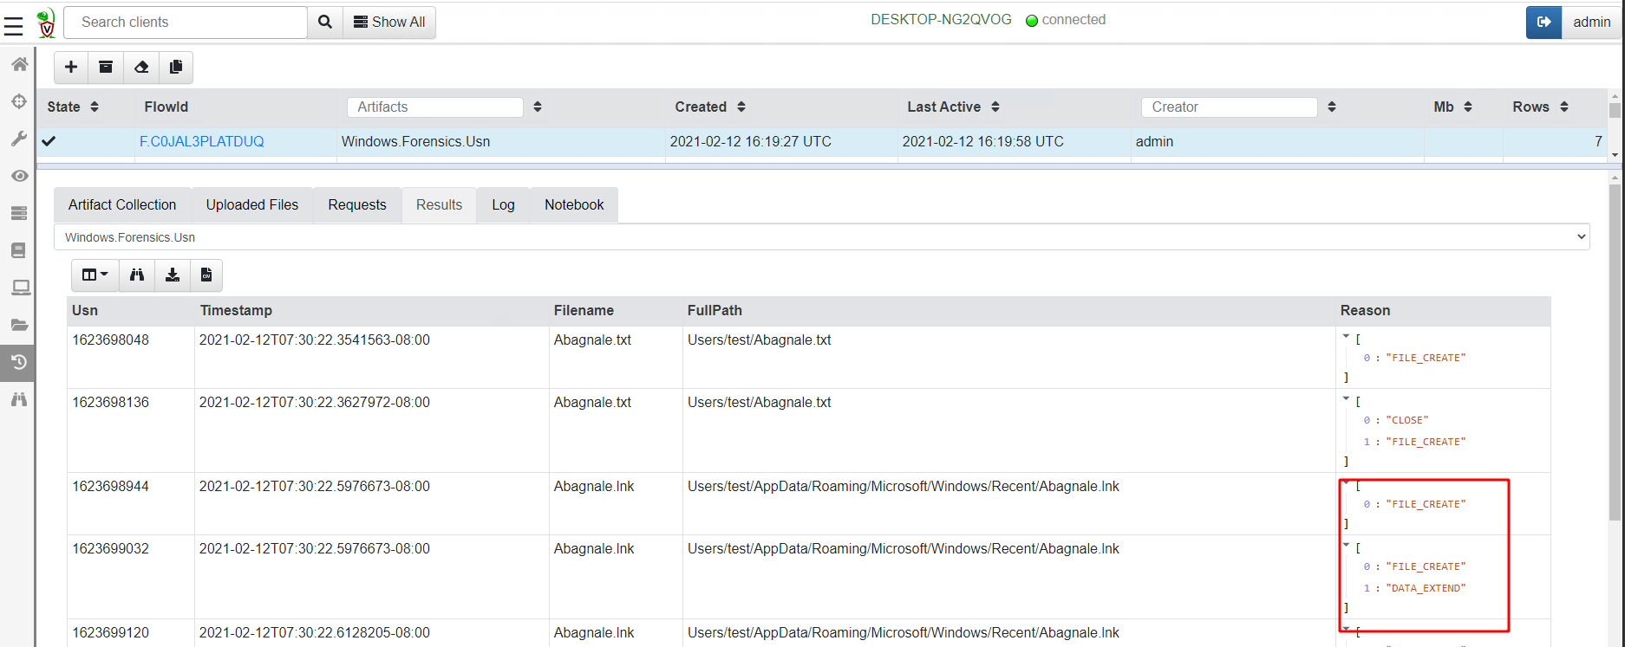This screenshot has height=647, width=1625.
Task: Expand the Windows.Forensics.Usn artifact selector
Action: [x=821, y=237]
